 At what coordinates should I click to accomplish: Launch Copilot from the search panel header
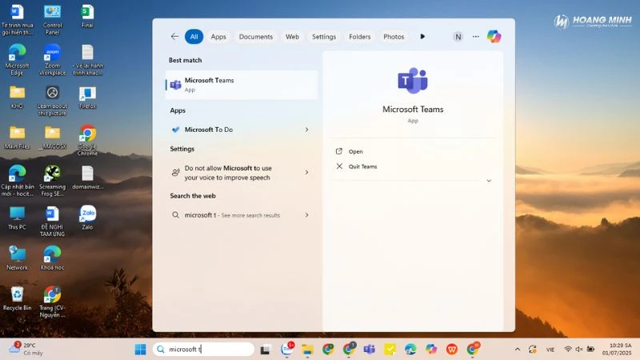(x=494, y=36)
